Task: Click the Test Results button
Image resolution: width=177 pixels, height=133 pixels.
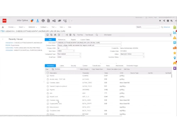Action: (89, 35)
